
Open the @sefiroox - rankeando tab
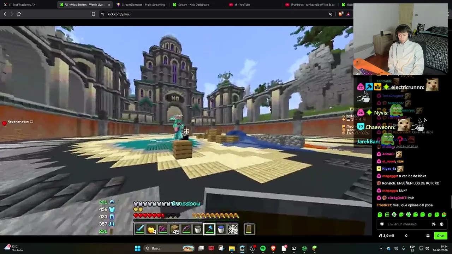[310, 5]
